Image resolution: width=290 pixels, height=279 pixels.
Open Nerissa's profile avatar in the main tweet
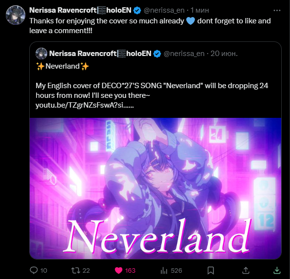[x=16, y=15]
